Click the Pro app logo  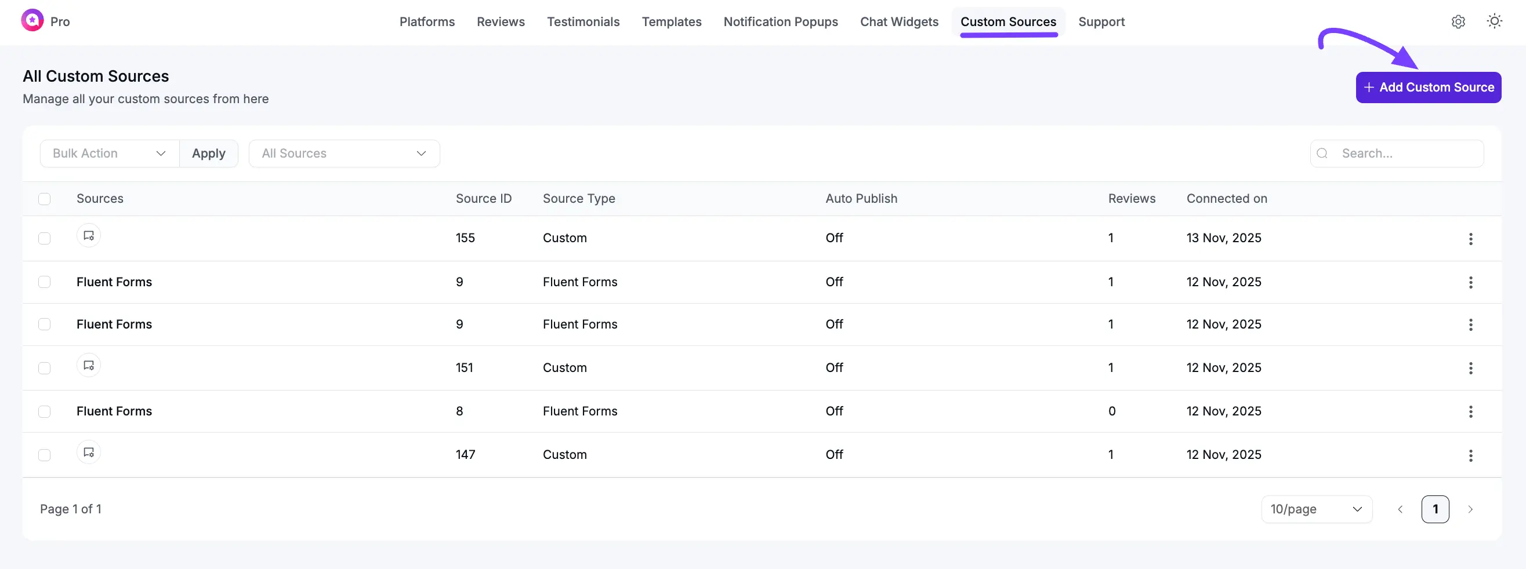(x=32, y=20)
